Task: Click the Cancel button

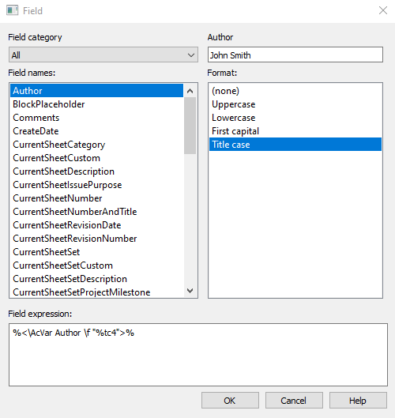Action: (x=294, y=400)
